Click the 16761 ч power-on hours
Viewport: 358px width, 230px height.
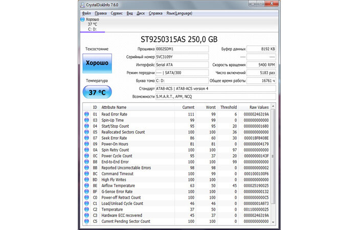(261, 81)
